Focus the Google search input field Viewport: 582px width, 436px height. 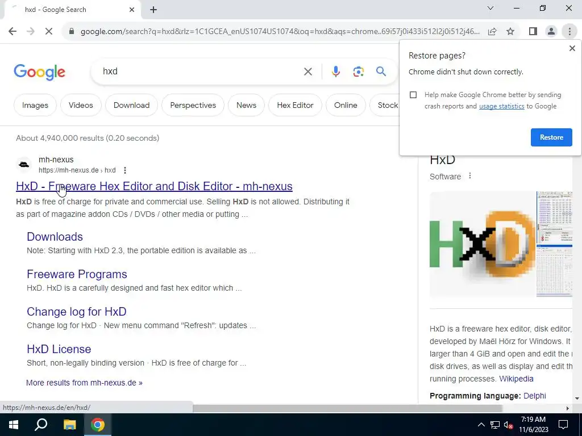point(201,71)
